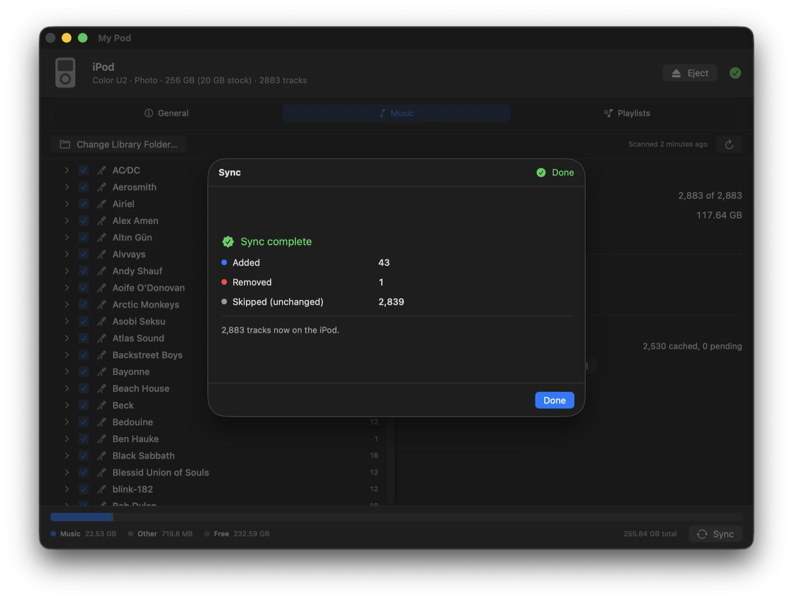793x601 pixels.
Task: Click the artist icon beside Backstreet Boys
Action: click(x=102, y=355)
